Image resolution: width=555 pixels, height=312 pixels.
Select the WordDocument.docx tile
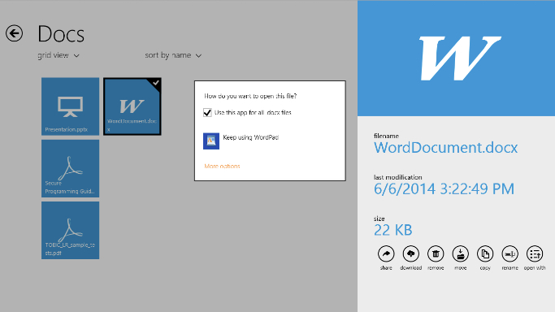point(132,106)
